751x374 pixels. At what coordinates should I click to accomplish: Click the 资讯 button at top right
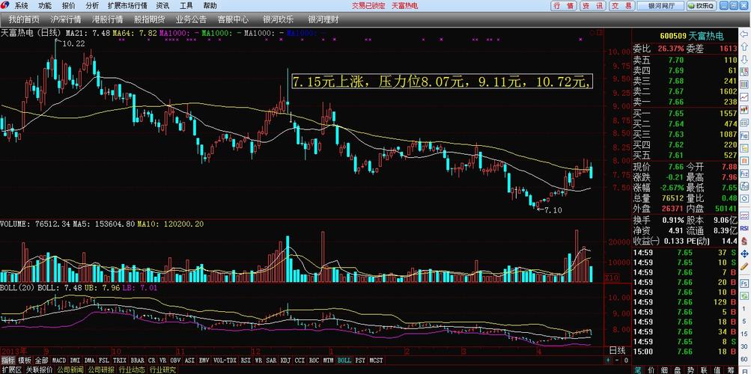(592, 6)
